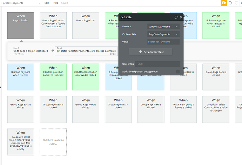Screen dimensions: 242x165
Task: Close the Set state panel
Action: tap(181, 17)
